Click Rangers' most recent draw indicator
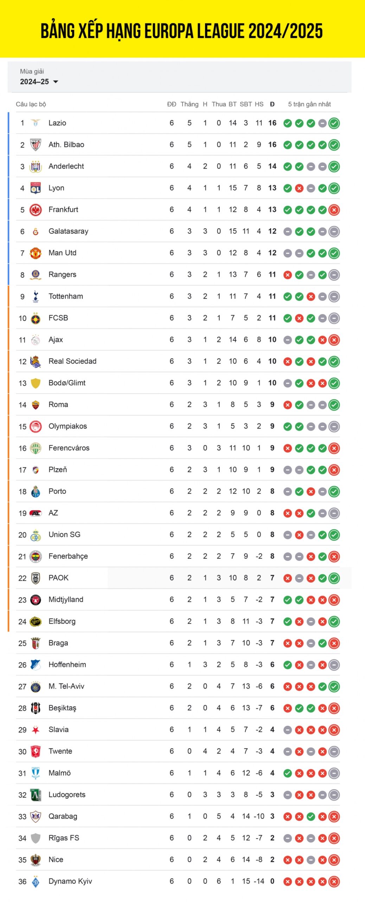This screenshot has width=365, height=902. 334,275
